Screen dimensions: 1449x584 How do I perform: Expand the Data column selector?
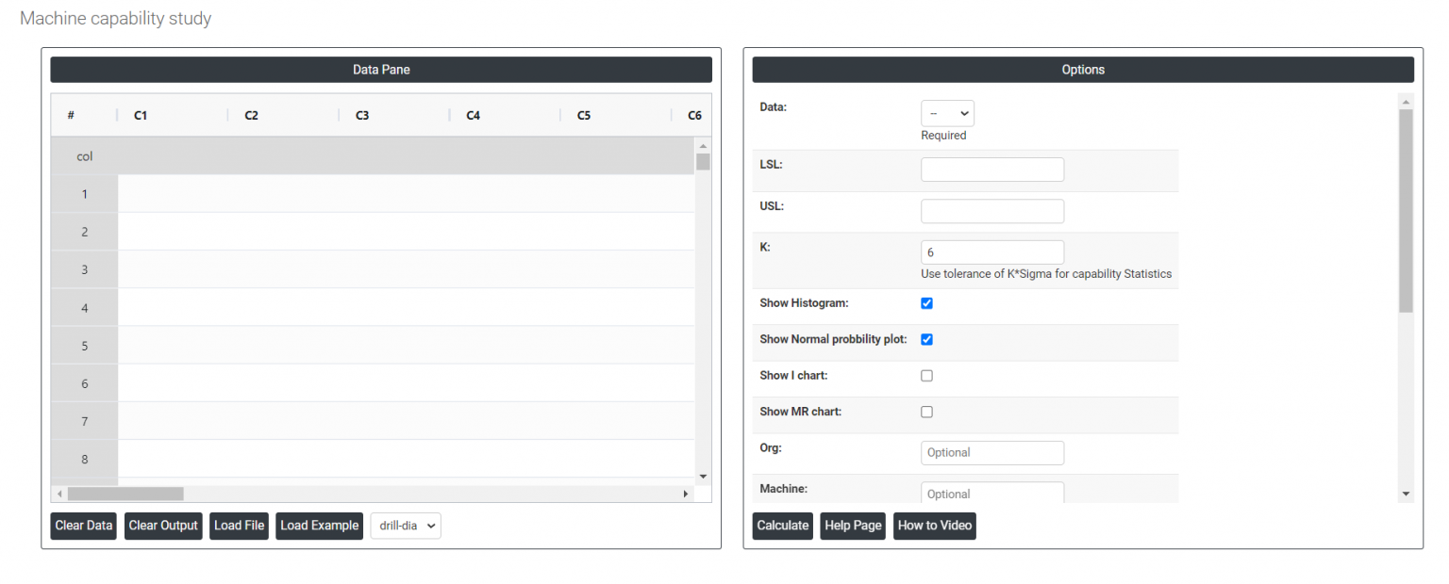click(947, 113)
